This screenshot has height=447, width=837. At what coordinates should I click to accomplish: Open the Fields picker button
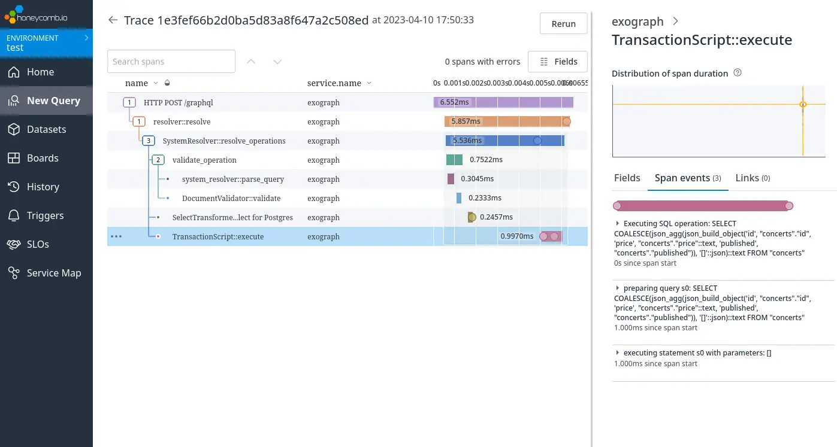(x=558, y=61)
